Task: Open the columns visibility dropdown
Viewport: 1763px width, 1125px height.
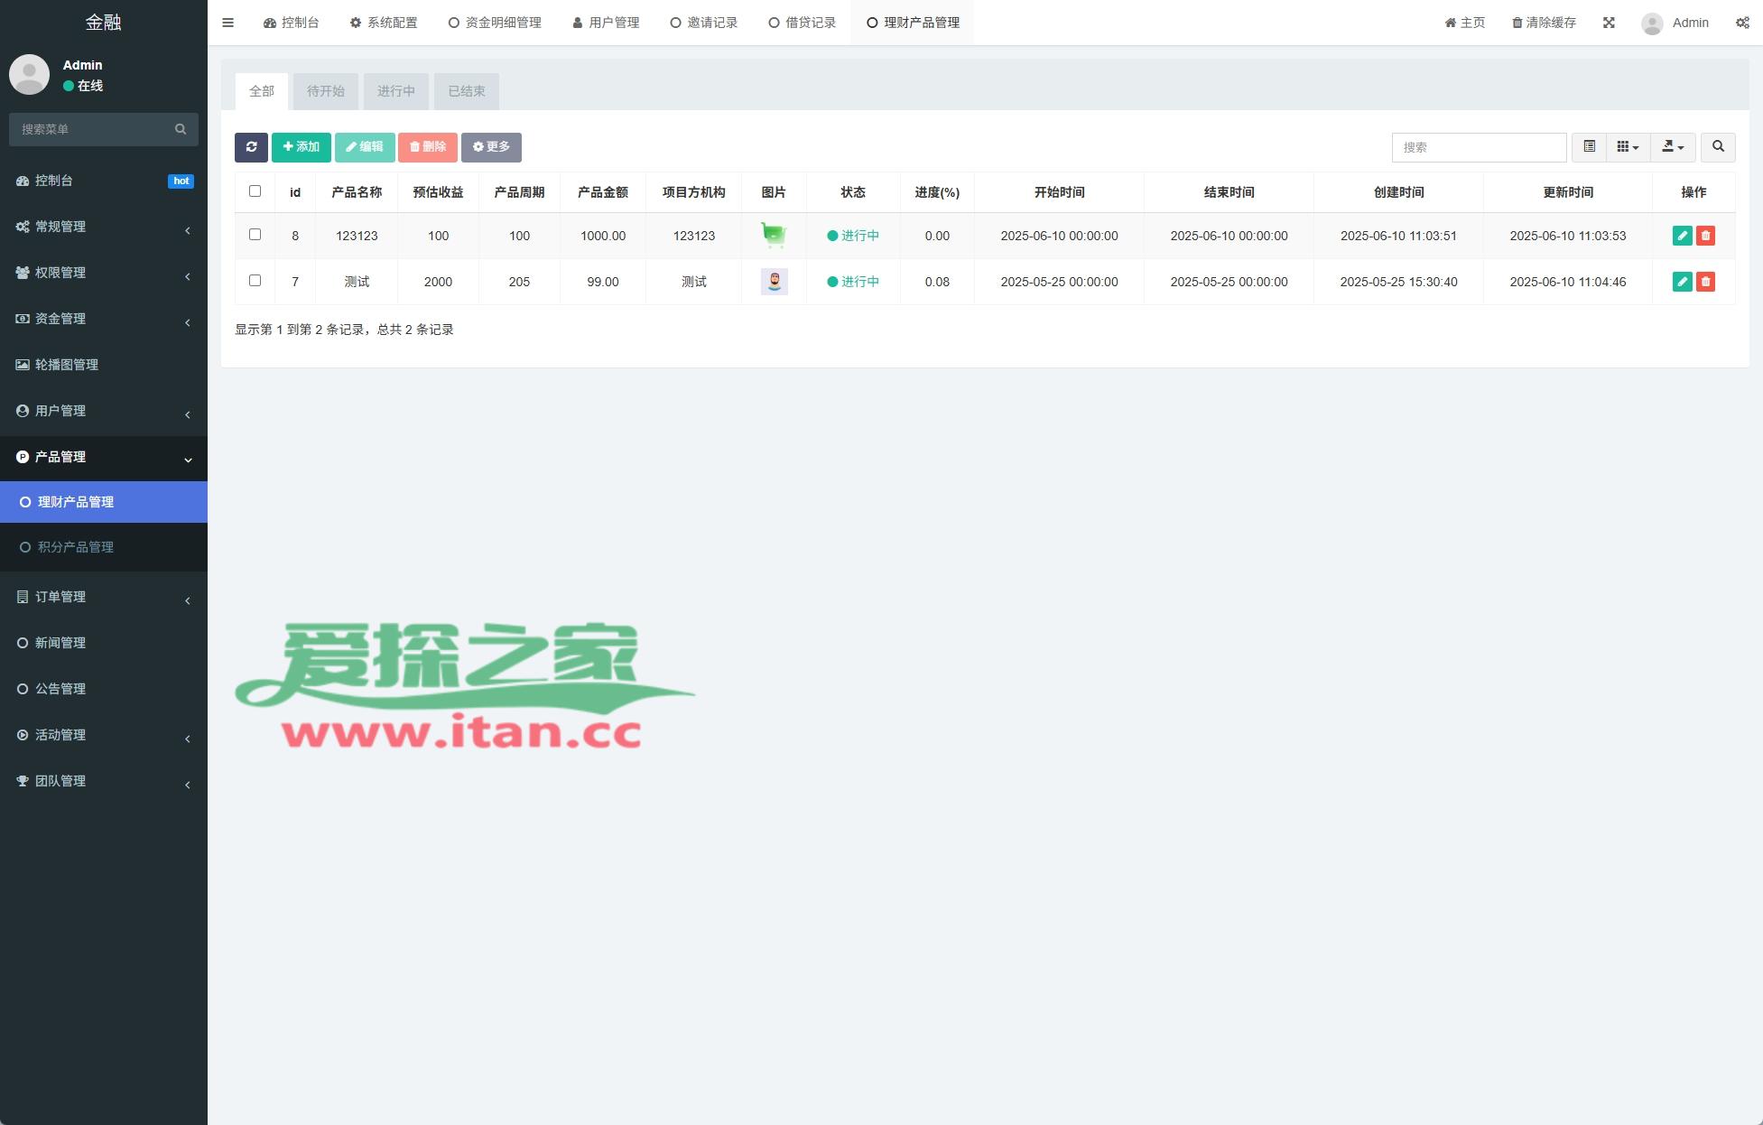Action: pos(1628,147)
